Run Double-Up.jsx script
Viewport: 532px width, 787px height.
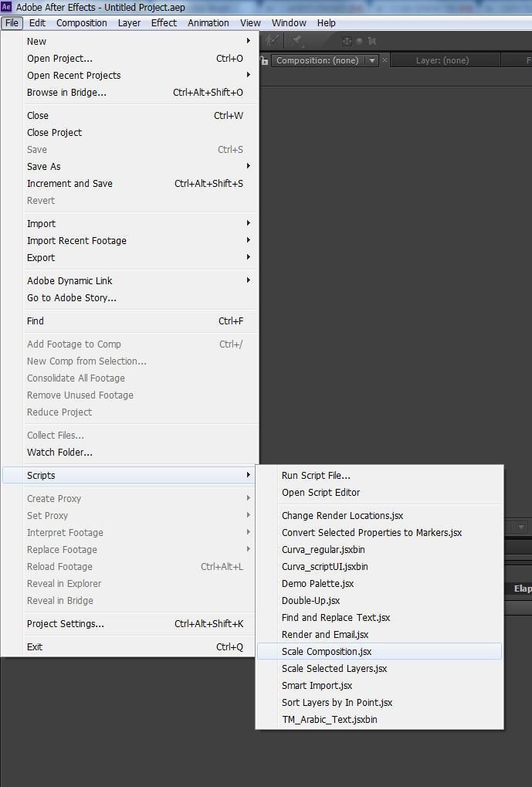pos(379,601)
